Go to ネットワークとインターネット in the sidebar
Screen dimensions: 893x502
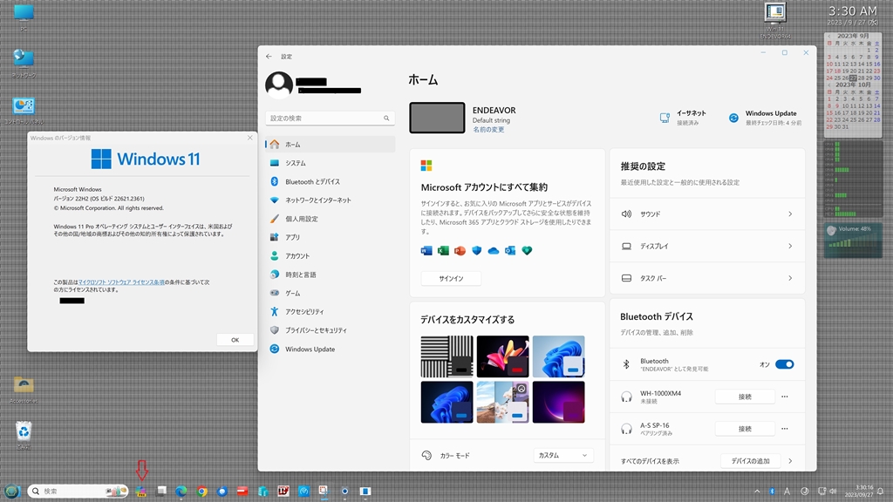click(318, 200)
